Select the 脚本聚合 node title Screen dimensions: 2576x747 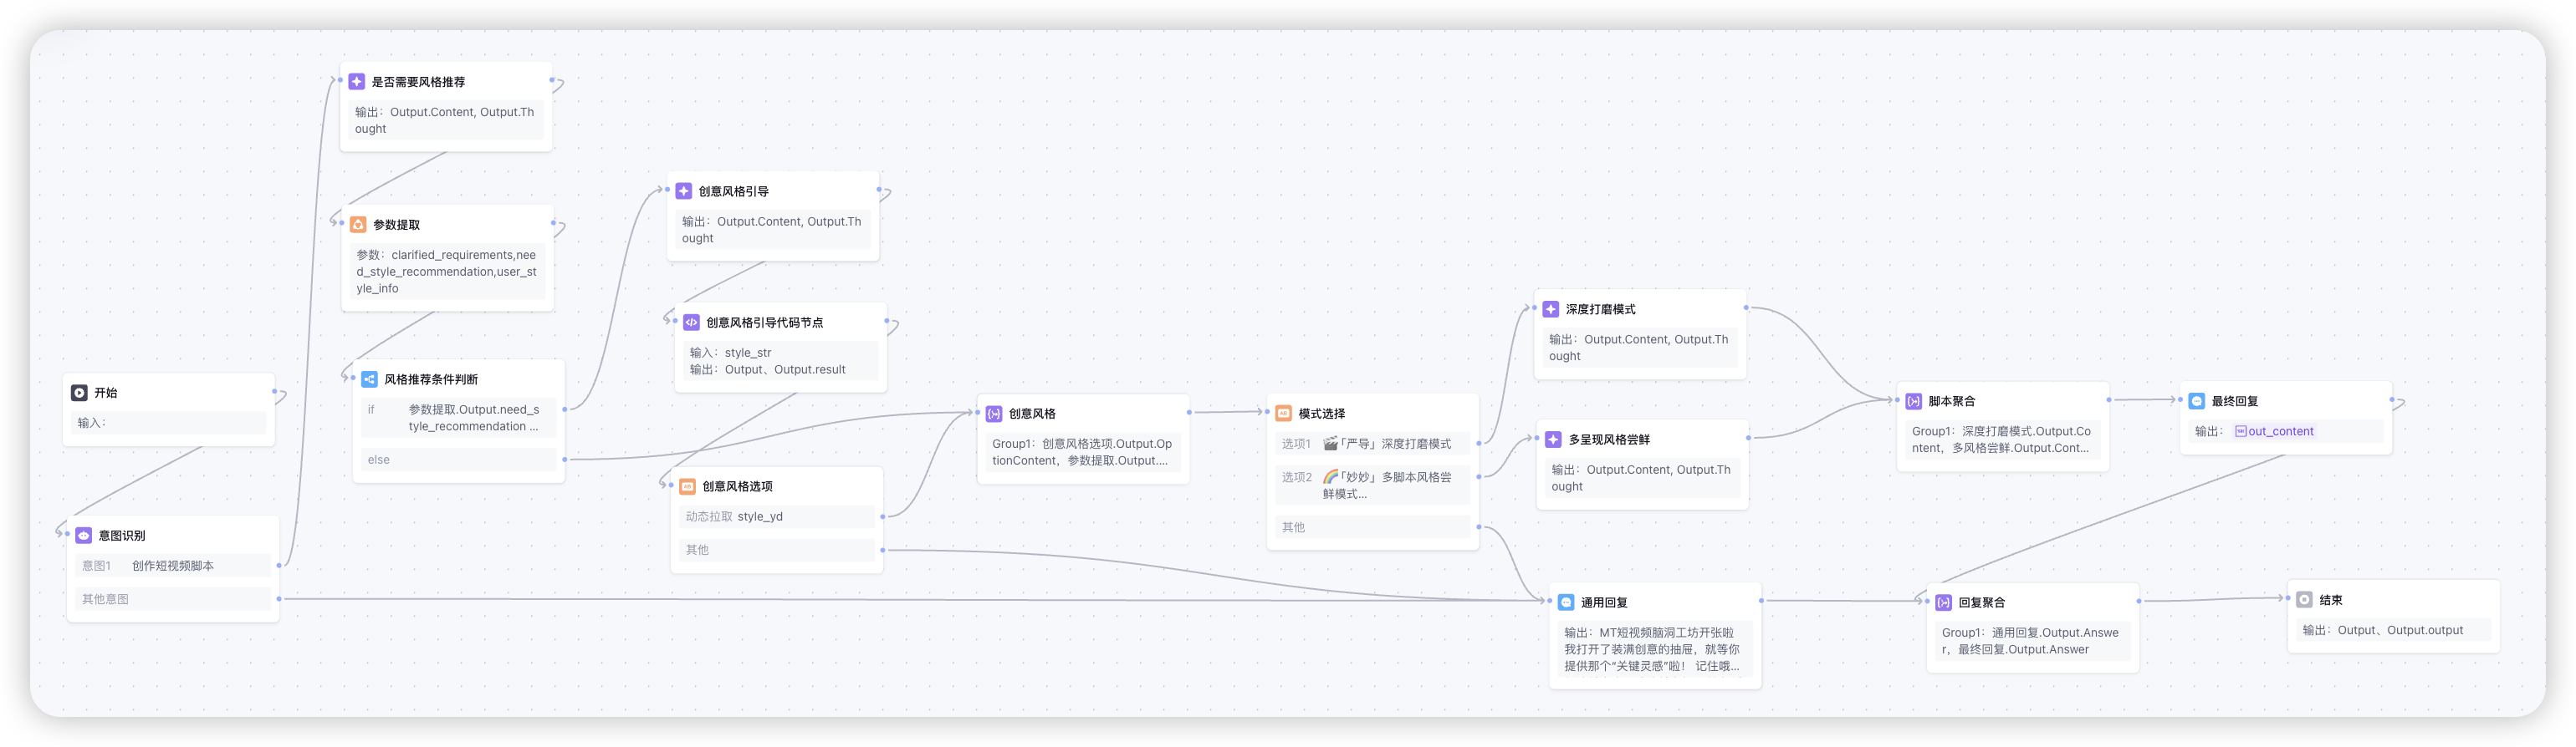(1952, 401)
